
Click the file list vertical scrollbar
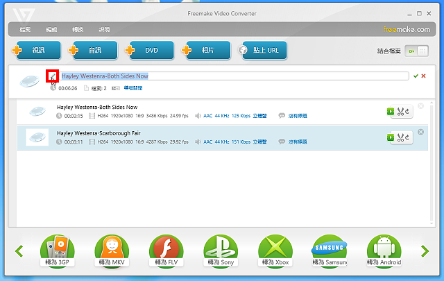432,163
